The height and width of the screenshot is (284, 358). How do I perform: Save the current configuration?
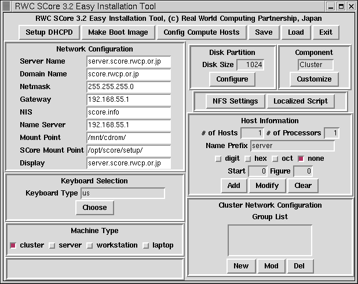(264, 32)
